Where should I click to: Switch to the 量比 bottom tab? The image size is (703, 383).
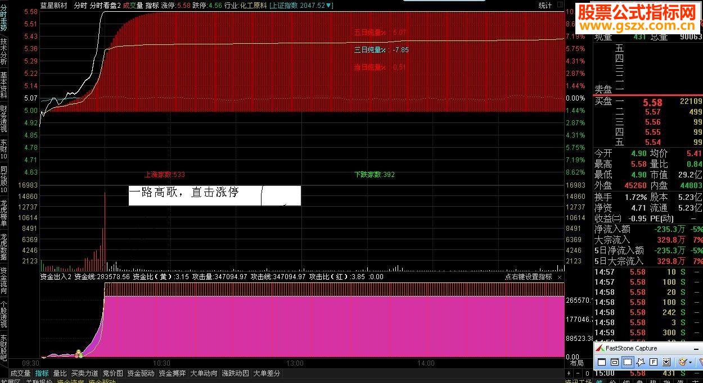(x=60, y=373)
